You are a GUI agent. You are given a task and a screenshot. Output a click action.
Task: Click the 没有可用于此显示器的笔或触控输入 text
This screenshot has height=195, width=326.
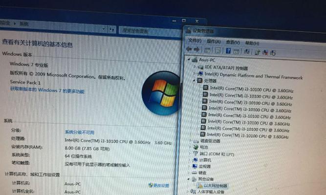coord(97,165)
